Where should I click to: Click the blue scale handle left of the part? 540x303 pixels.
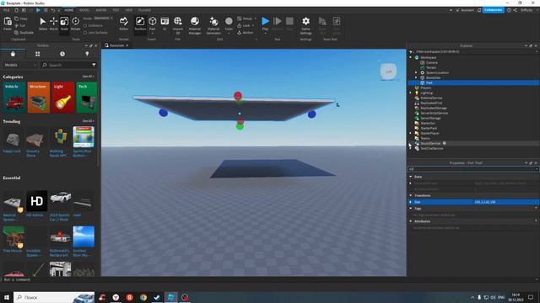[x=163, y=112]
